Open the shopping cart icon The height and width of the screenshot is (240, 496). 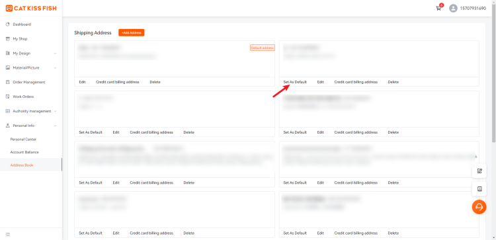(438, 9)
